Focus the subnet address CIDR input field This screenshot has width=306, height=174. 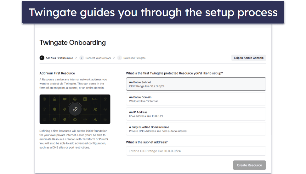(196, 151)
